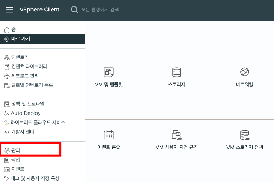Image resolution: width=274 pixels, height=182 pixels.
Task: Click the 이벤트 콘솔 calendar icon
Action: (x=109, y=135)
